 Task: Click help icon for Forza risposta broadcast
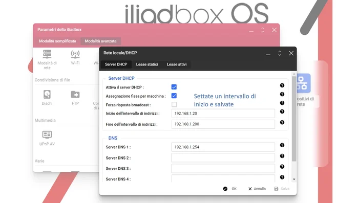(282, 103)
